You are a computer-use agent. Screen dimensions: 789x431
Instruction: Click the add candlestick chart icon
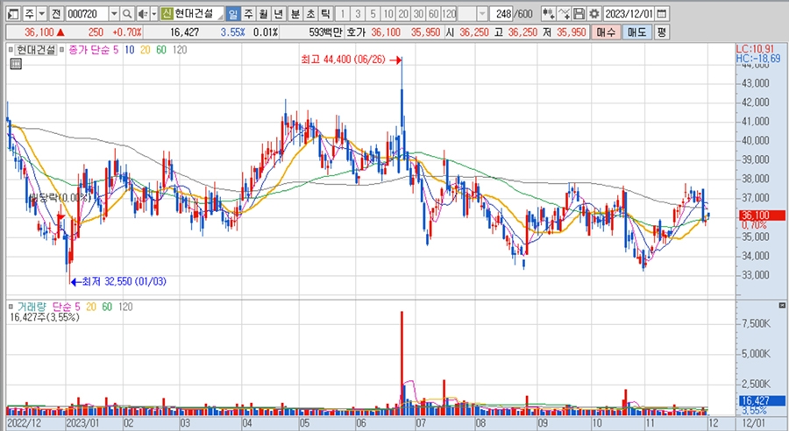pyautogui.click(x=549, y=14)
